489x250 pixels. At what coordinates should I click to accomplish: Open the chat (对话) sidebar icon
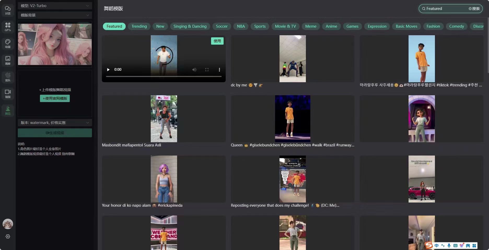[x=8, y=10]
